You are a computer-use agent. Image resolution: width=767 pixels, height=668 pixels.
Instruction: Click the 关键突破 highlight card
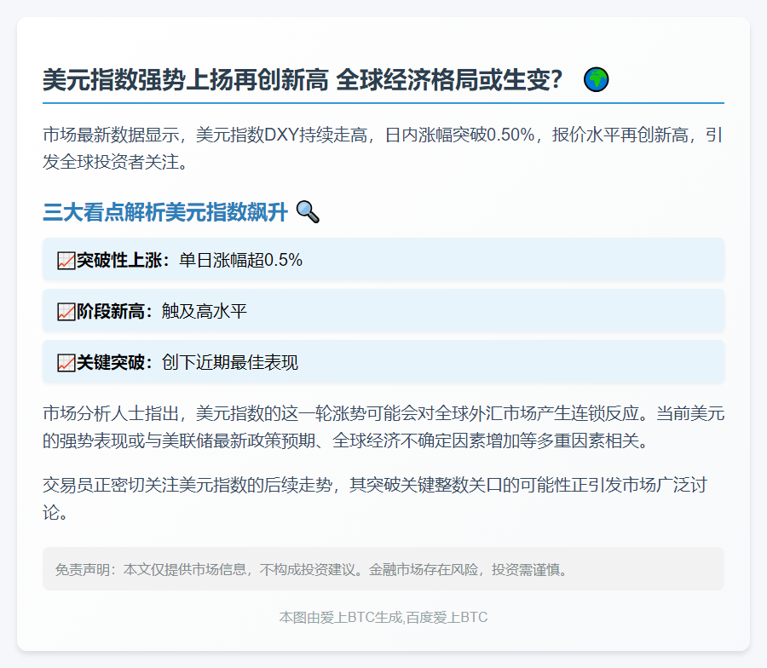click(383, 362)
